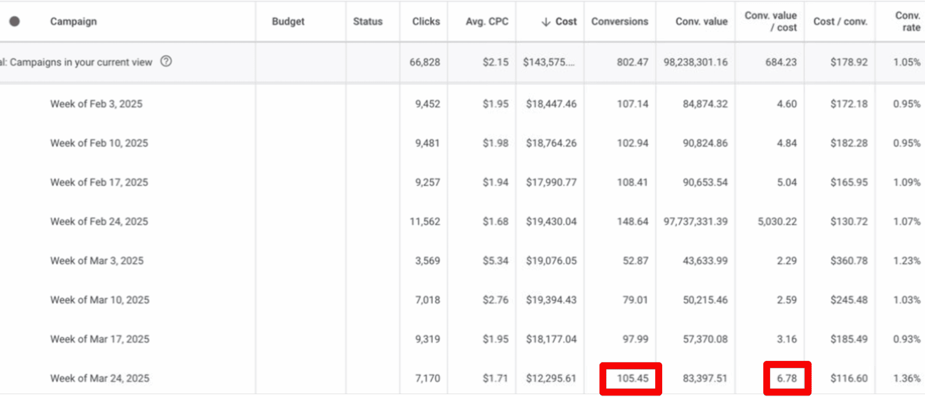Click Conv. value / cost header
The height and width of the screenshot is (397, 925).
[x=770, y=22]
